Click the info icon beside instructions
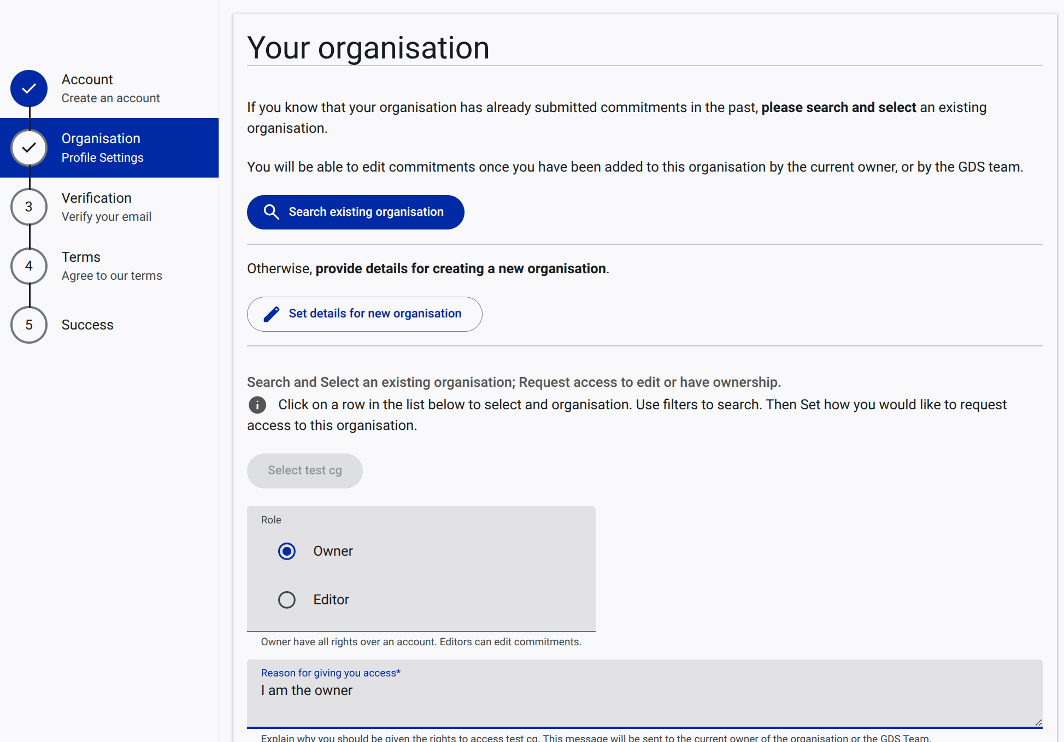The image size is (1064, 742). (x=257, y=405)
